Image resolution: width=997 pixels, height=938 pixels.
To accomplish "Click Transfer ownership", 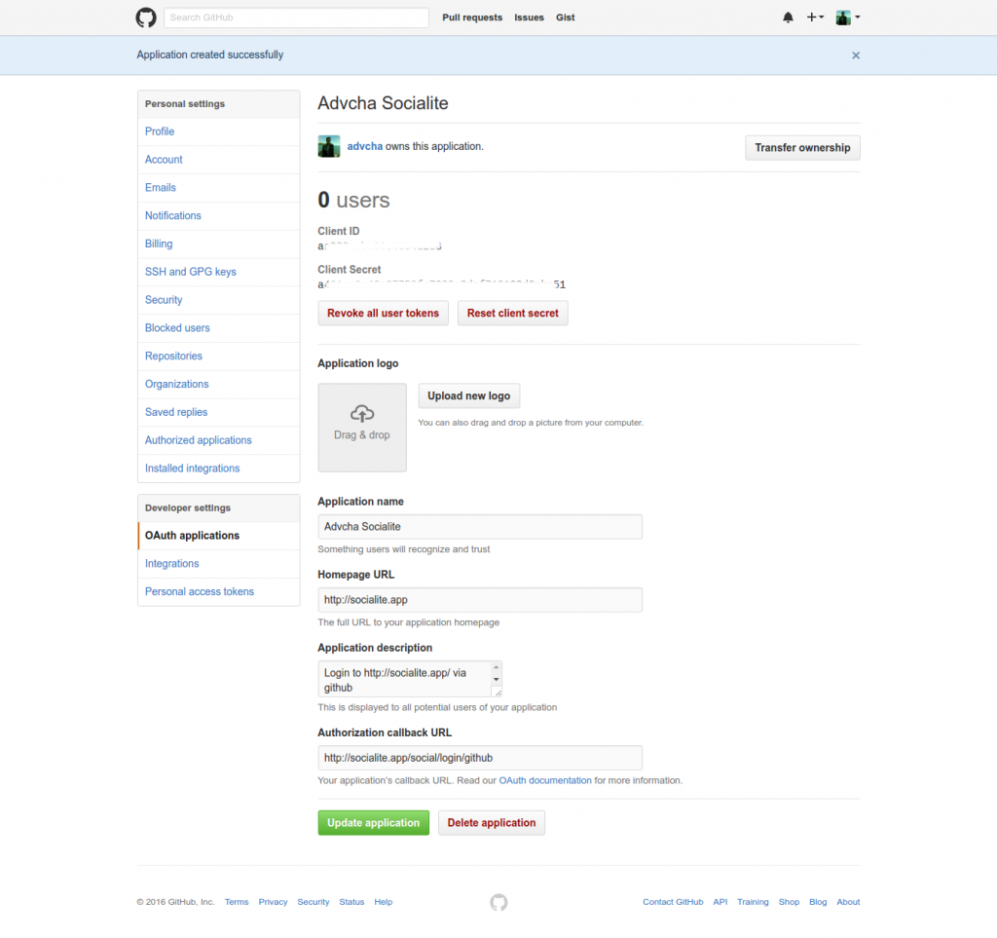I will (802, 147).
